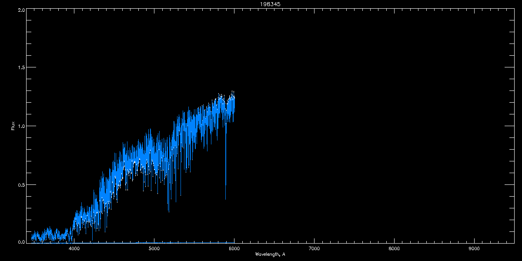Click the Wavelength, A axis label
Viewport: 522px width, 261px height.
[x=270, y=254]
